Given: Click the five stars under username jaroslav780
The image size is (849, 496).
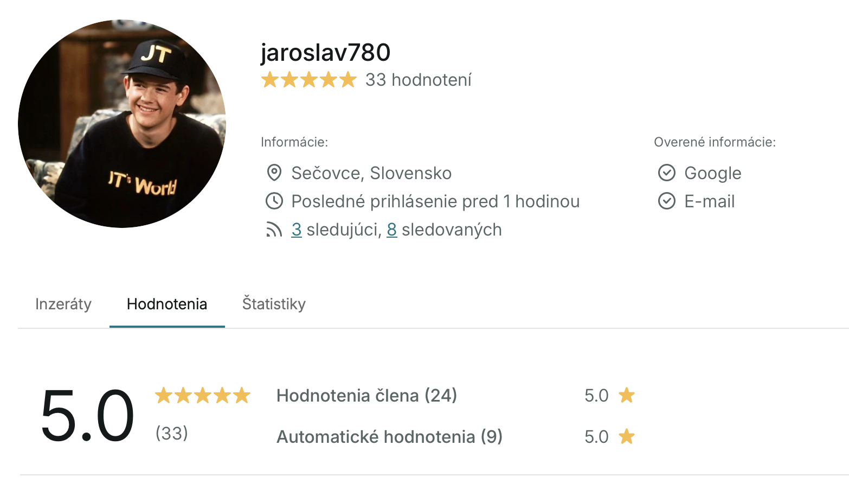Looking at the screenshot, I should 308,80.
